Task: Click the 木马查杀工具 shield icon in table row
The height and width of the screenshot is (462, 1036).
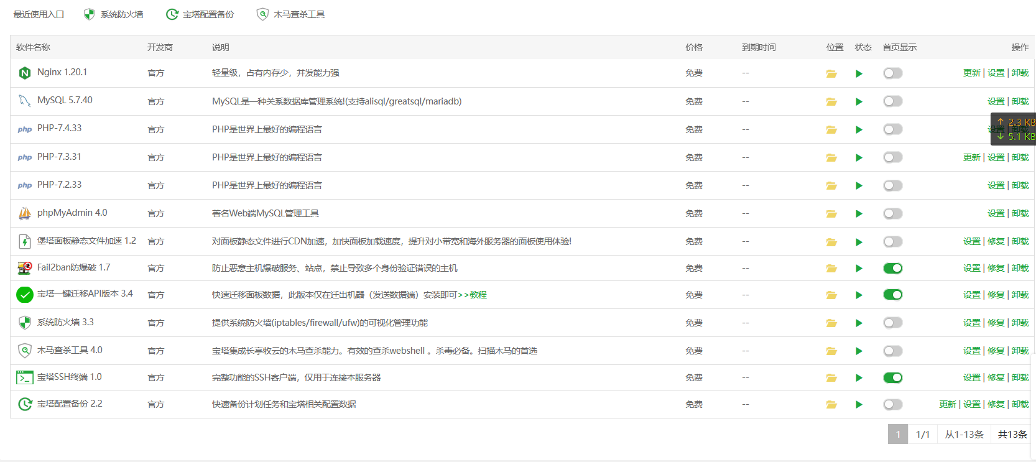Action: (24, 351)
